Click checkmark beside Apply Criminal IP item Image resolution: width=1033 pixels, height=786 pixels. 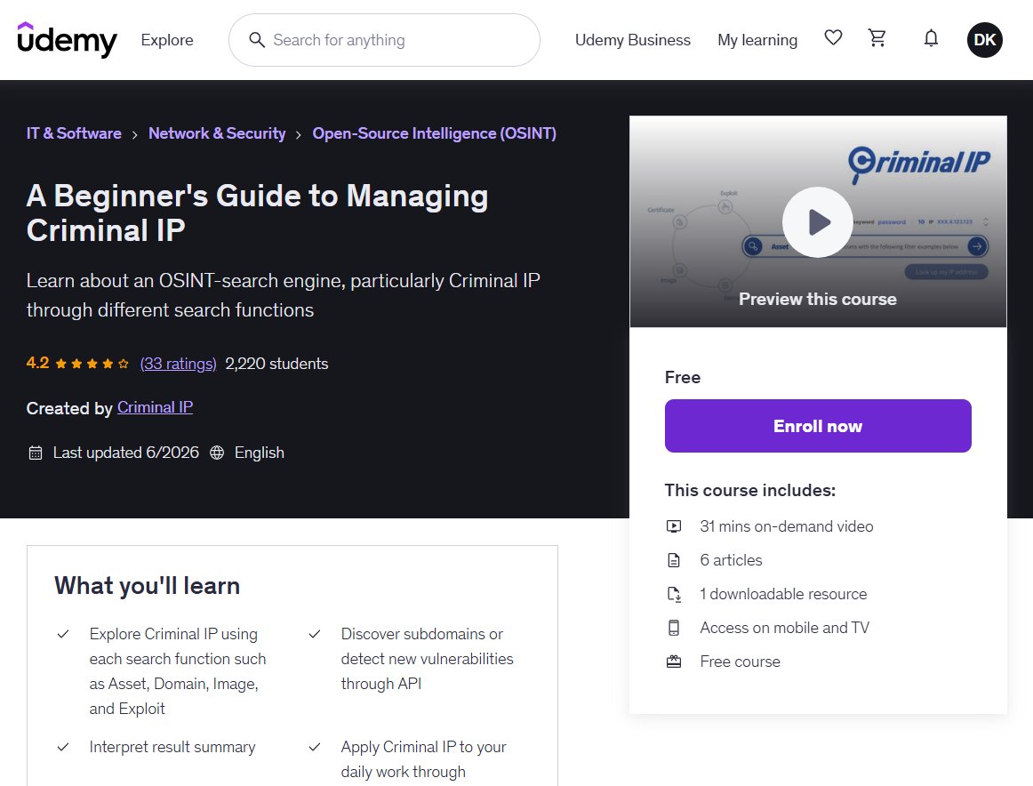click(315, 747)
